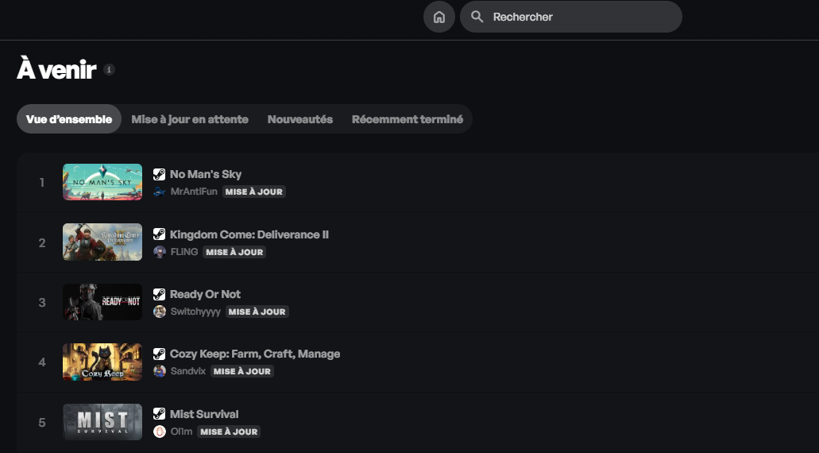The width and height of the screenshot is (819, 453).
Task: Open Cozy Keep: Farm, Craft, Manage title
Action: pyautogui.click(x=255, y=354)
